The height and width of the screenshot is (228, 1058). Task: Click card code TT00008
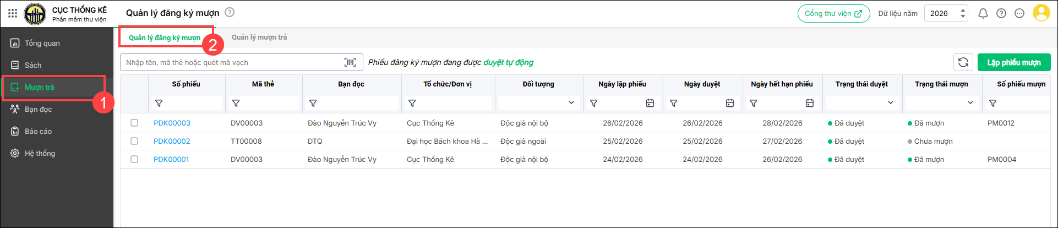246,141
